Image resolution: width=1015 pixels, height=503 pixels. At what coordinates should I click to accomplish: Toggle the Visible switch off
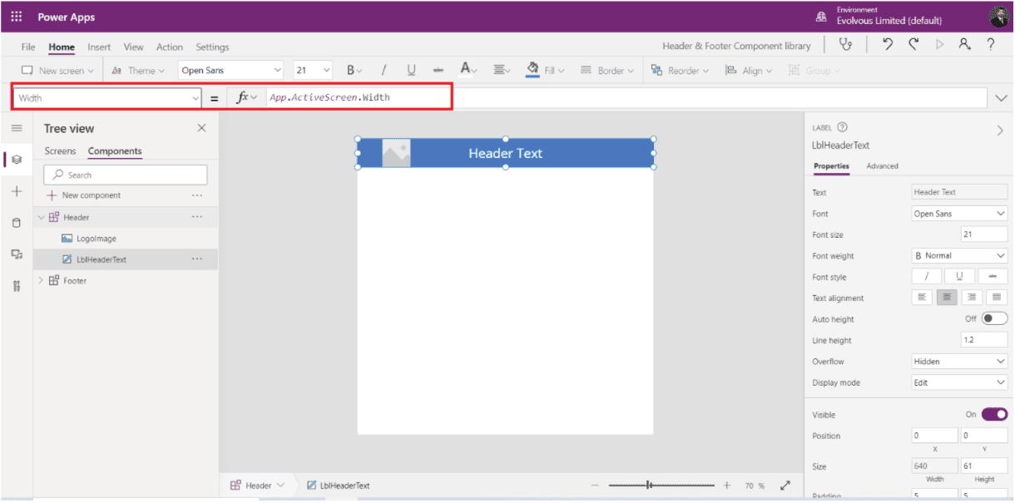point(993,414)
